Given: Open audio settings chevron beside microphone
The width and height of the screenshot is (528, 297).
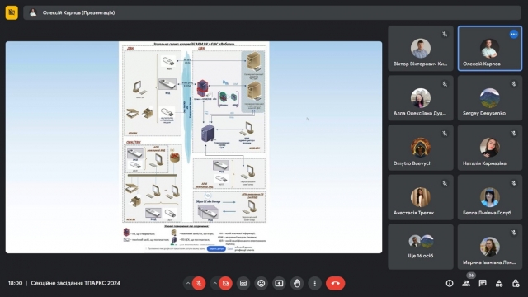Looking at the screenshot, I should coord(188,283).
